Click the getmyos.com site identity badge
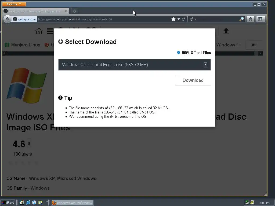Viewport: 275px width, 206px height. coord(24,19)
